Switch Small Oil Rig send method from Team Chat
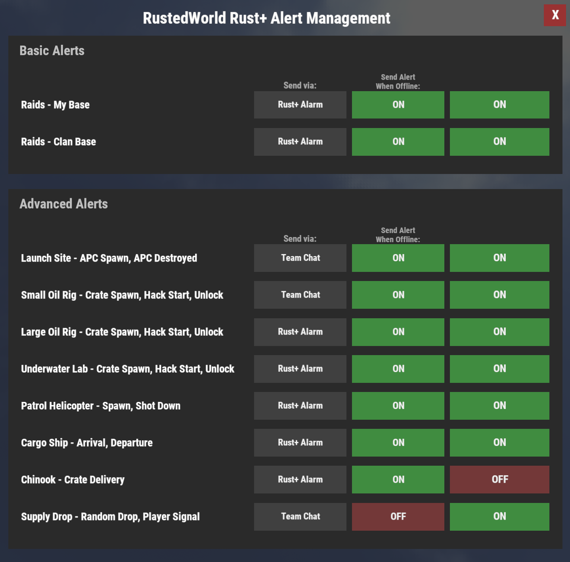The width and height of the screenshot is (570, 562). [300, 295]
